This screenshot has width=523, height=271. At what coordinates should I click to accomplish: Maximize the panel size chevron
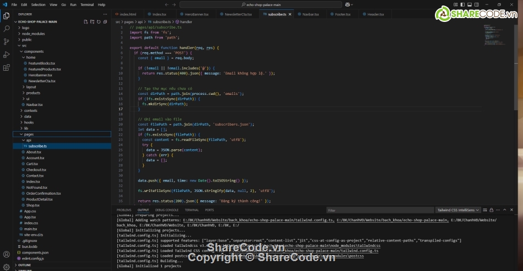(x=505, y=210)
